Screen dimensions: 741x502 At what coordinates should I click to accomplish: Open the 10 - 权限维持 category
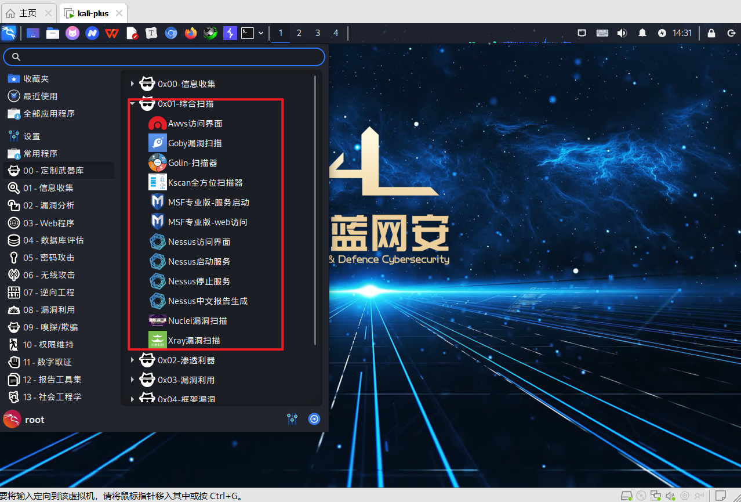pyautogui.click(x=60, y=345)
